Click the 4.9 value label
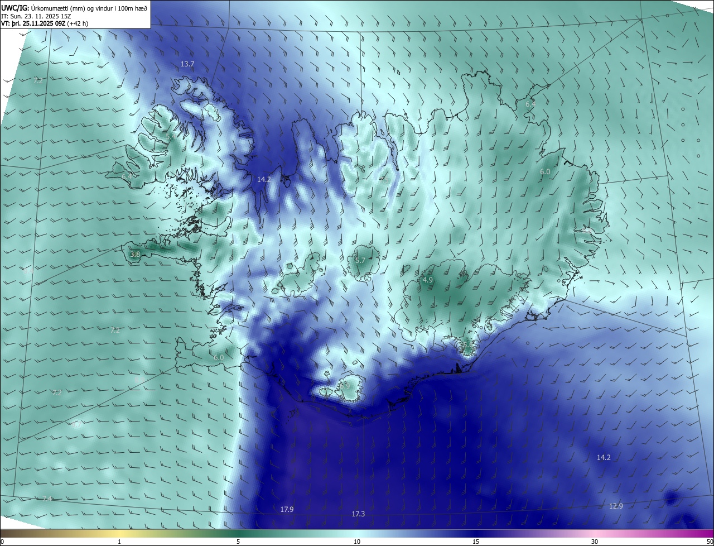Screen dimensions: 714x546 [428, 280]
